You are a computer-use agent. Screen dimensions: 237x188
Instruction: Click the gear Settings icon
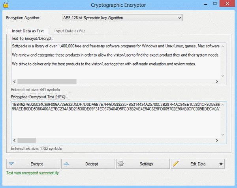[x=121, y=164]
